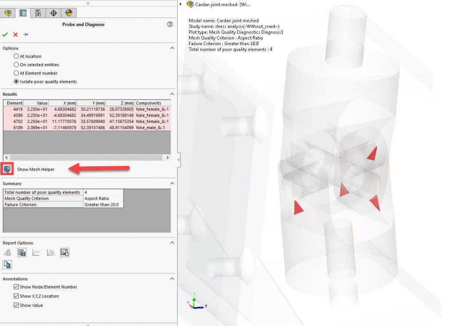The width and height of the screenshot is (449, 326).
Task: Pin the Probe and Diagnose panel
Action: pyautogui.click(x=25, y=35)
